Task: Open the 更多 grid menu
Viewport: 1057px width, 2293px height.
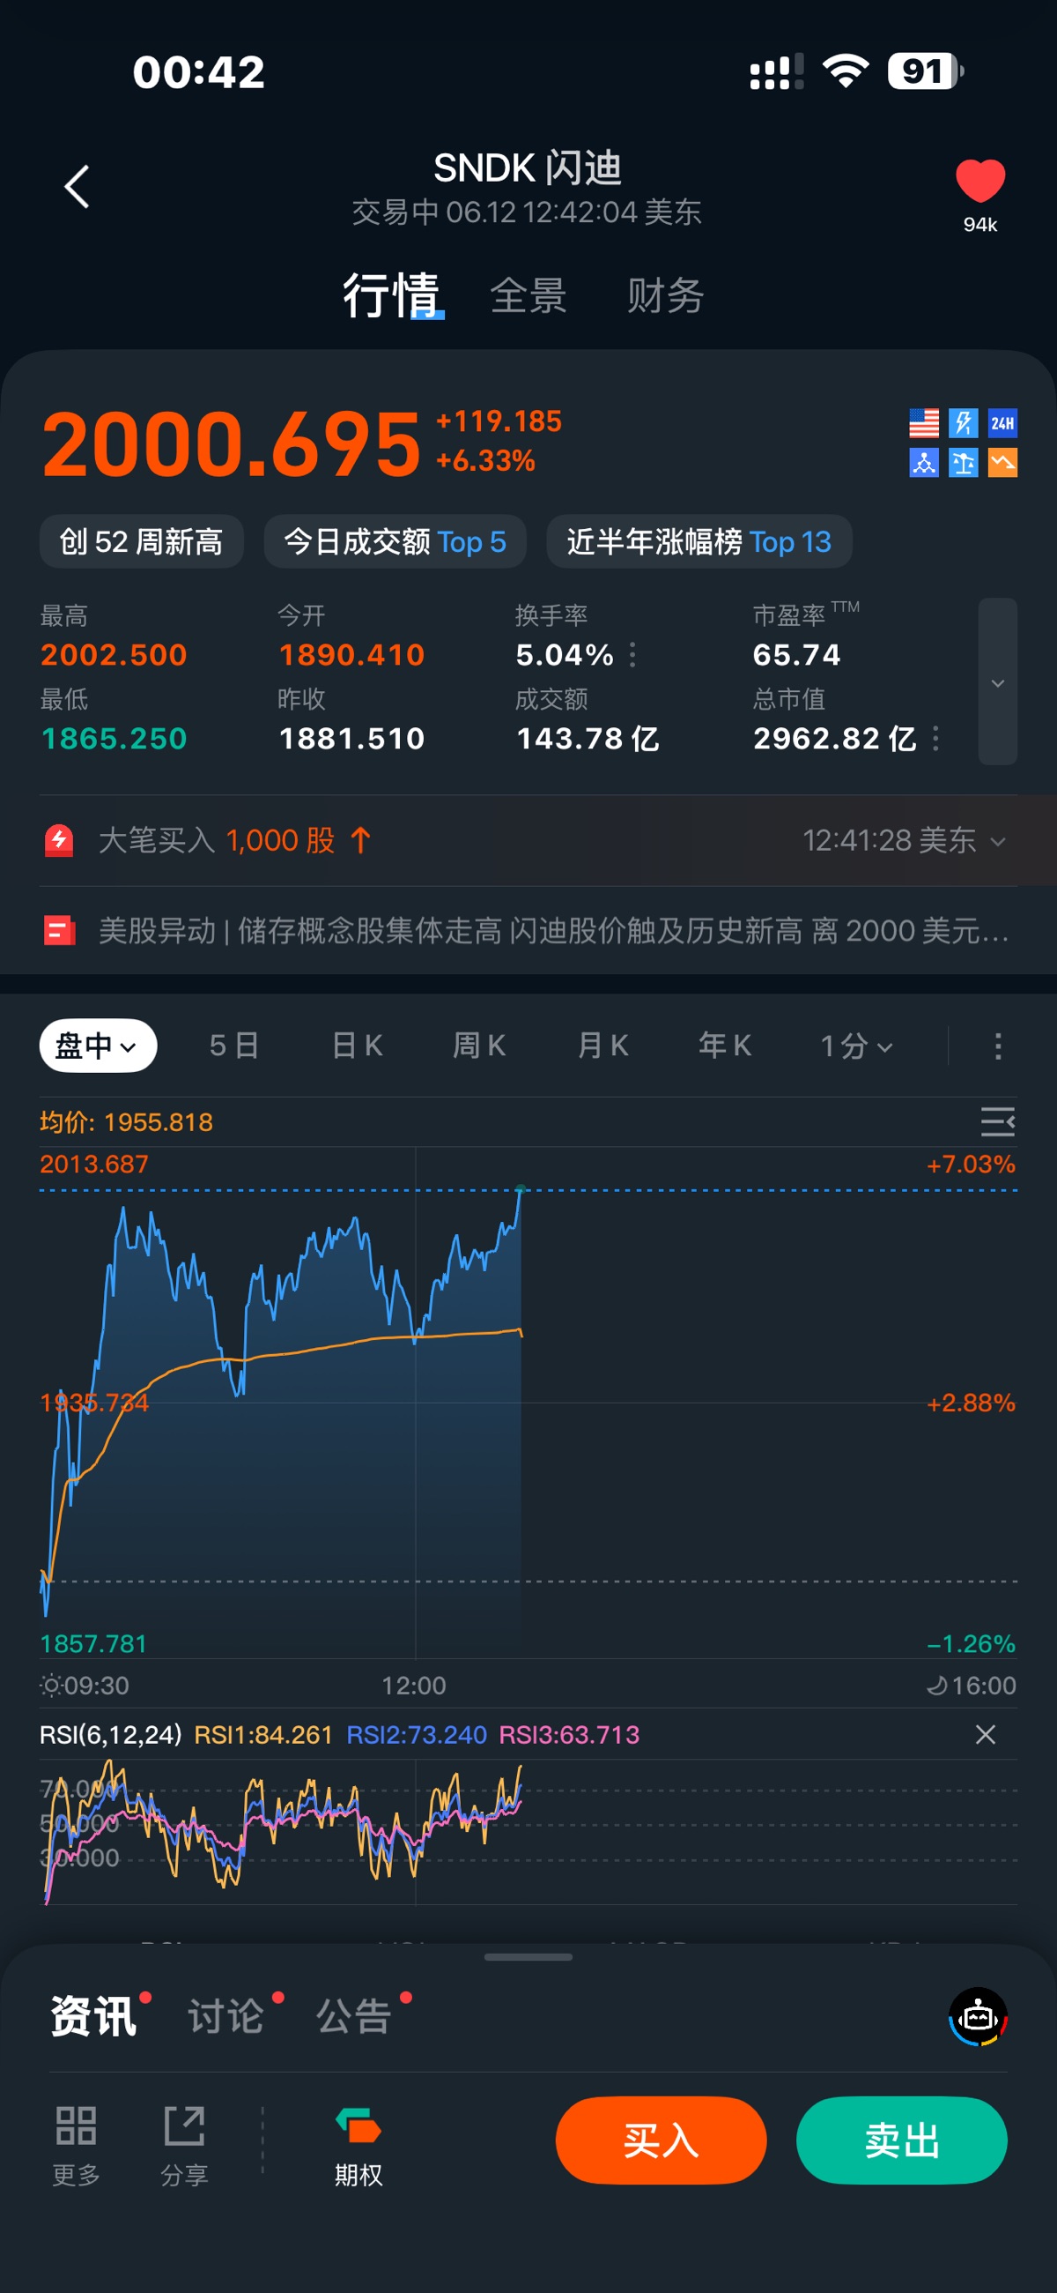Action: coord(76,2145)
